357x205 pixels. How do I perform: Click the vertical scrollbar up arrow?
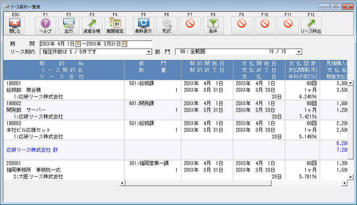[x=350, y=83]
